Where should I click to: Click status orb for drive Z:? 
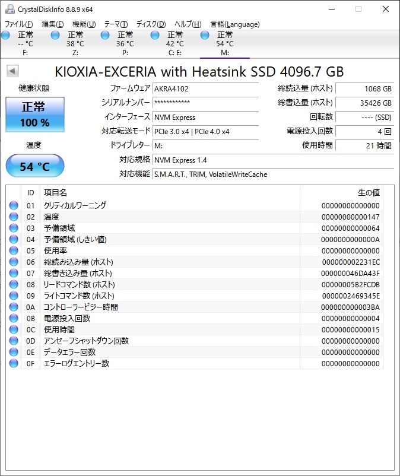click(55, 35)
